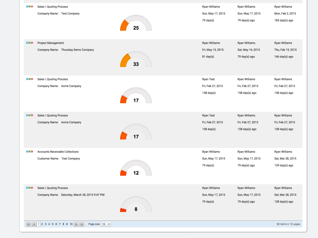Image resolution: width=318 pixels, height=238 pixels.
Task: Click the workflow arrows icon beside Project Management
Action: [x=29, y=43]
